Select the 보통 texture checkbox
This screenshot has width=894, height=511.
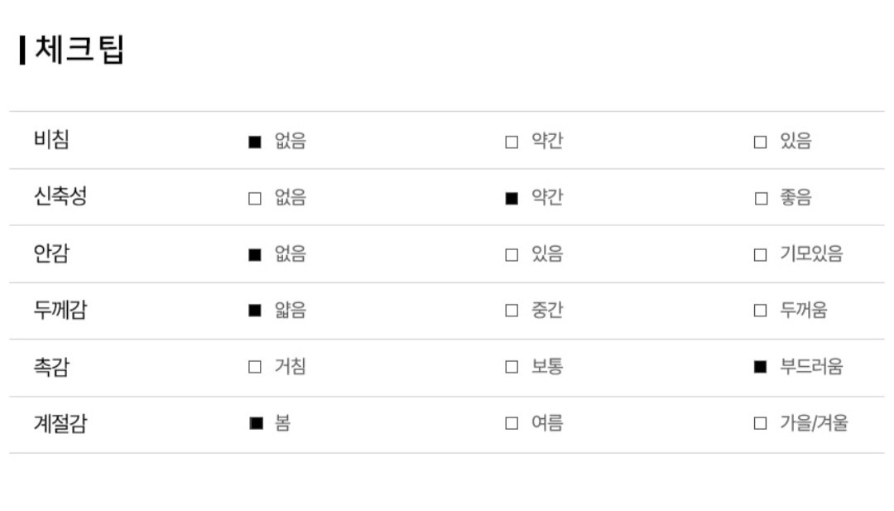click(x=512, y=367)
